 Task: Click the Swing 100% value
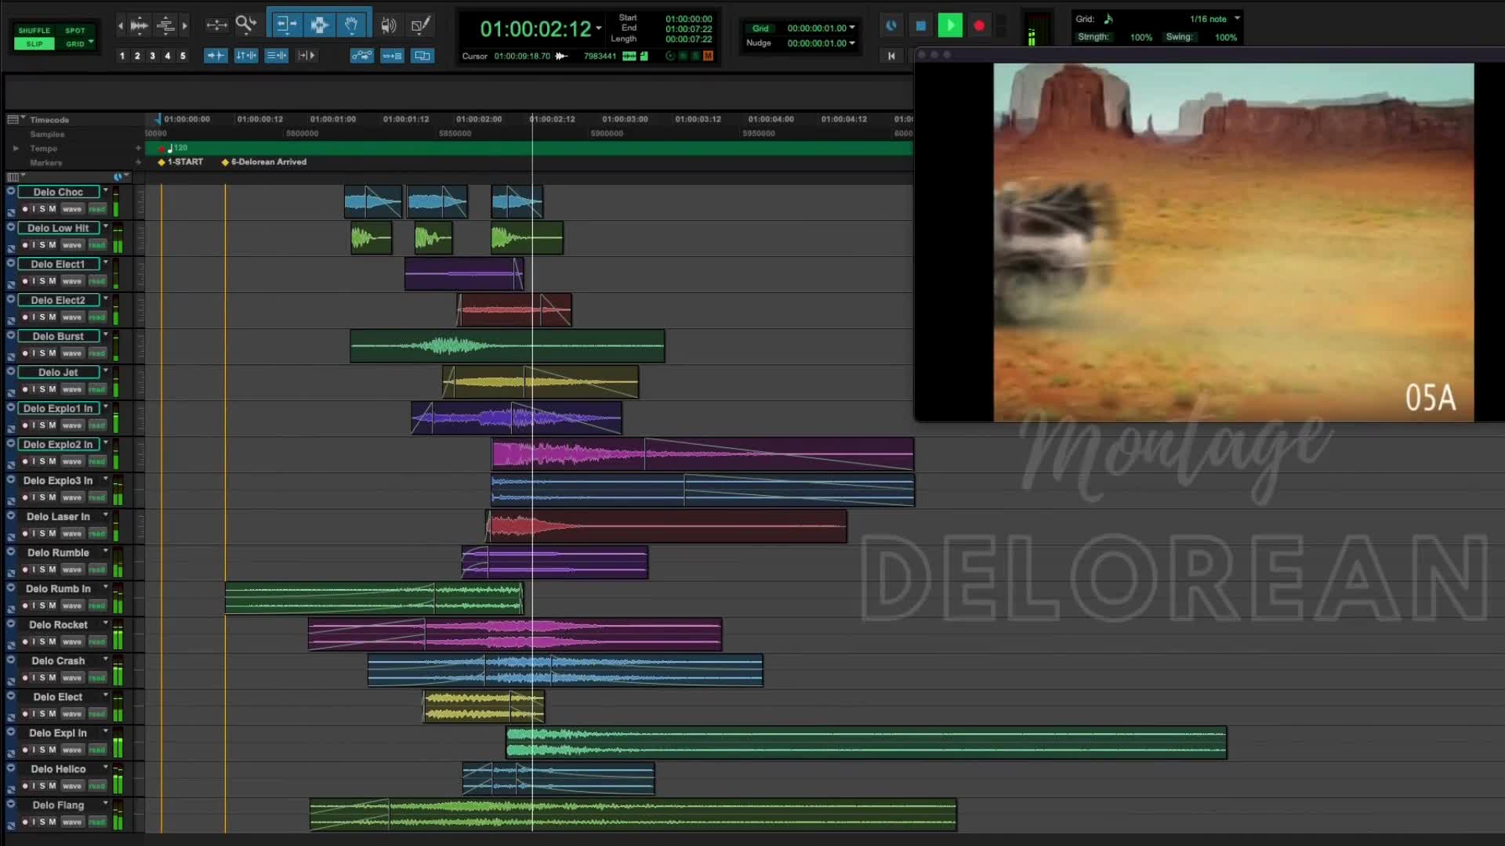click(x=1225, y=37)
